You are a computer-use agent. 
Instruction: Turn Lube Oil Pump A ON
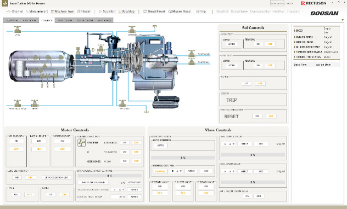click(x=16, y=141)
